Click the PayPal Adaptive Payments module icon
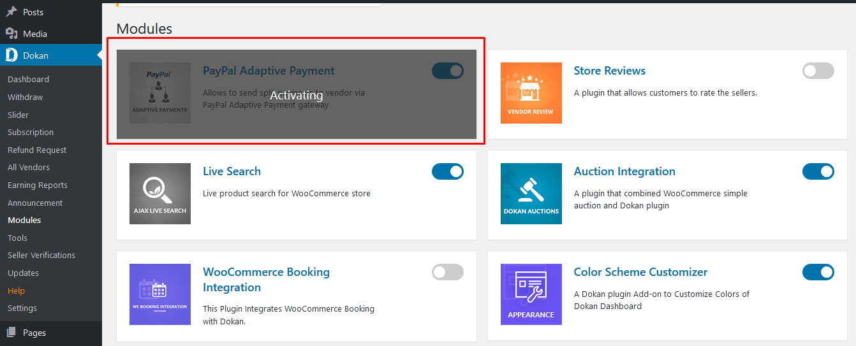 (159, 93)
